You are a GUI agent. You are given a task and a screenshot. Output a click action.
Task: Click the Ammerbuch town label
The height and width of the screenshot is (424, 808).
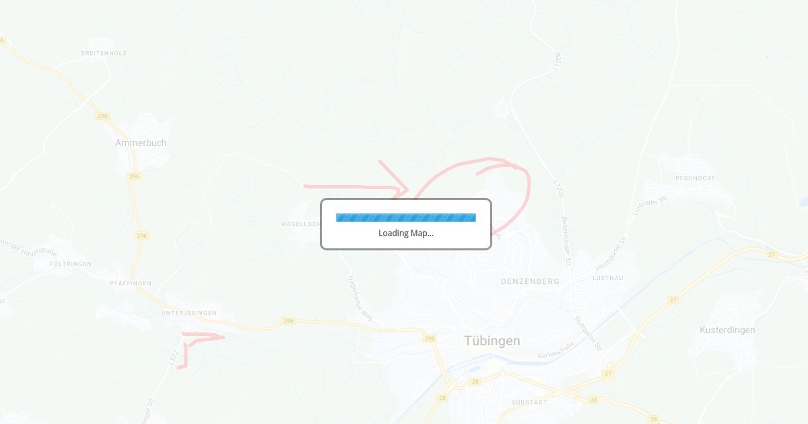click(x=141, y=143)
